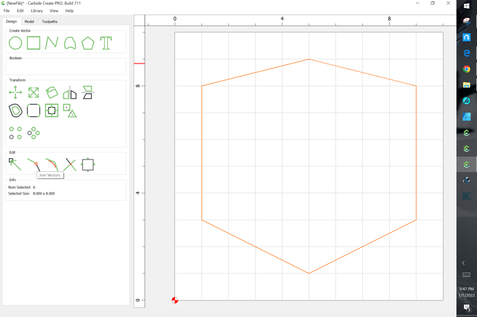Switch to the Model tab
The width and height of the screenshot is (477, 317).
(x=29, y=21)
